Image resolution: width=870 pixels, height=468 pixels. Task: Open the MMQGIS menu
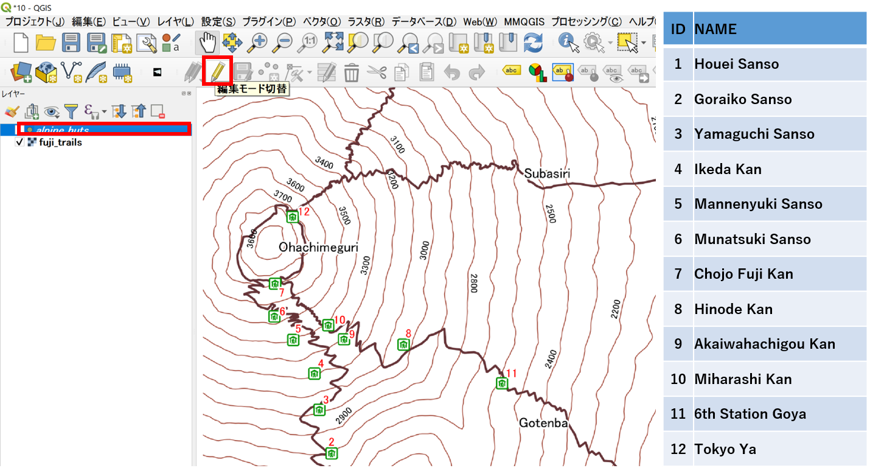[x=524, y=21]
